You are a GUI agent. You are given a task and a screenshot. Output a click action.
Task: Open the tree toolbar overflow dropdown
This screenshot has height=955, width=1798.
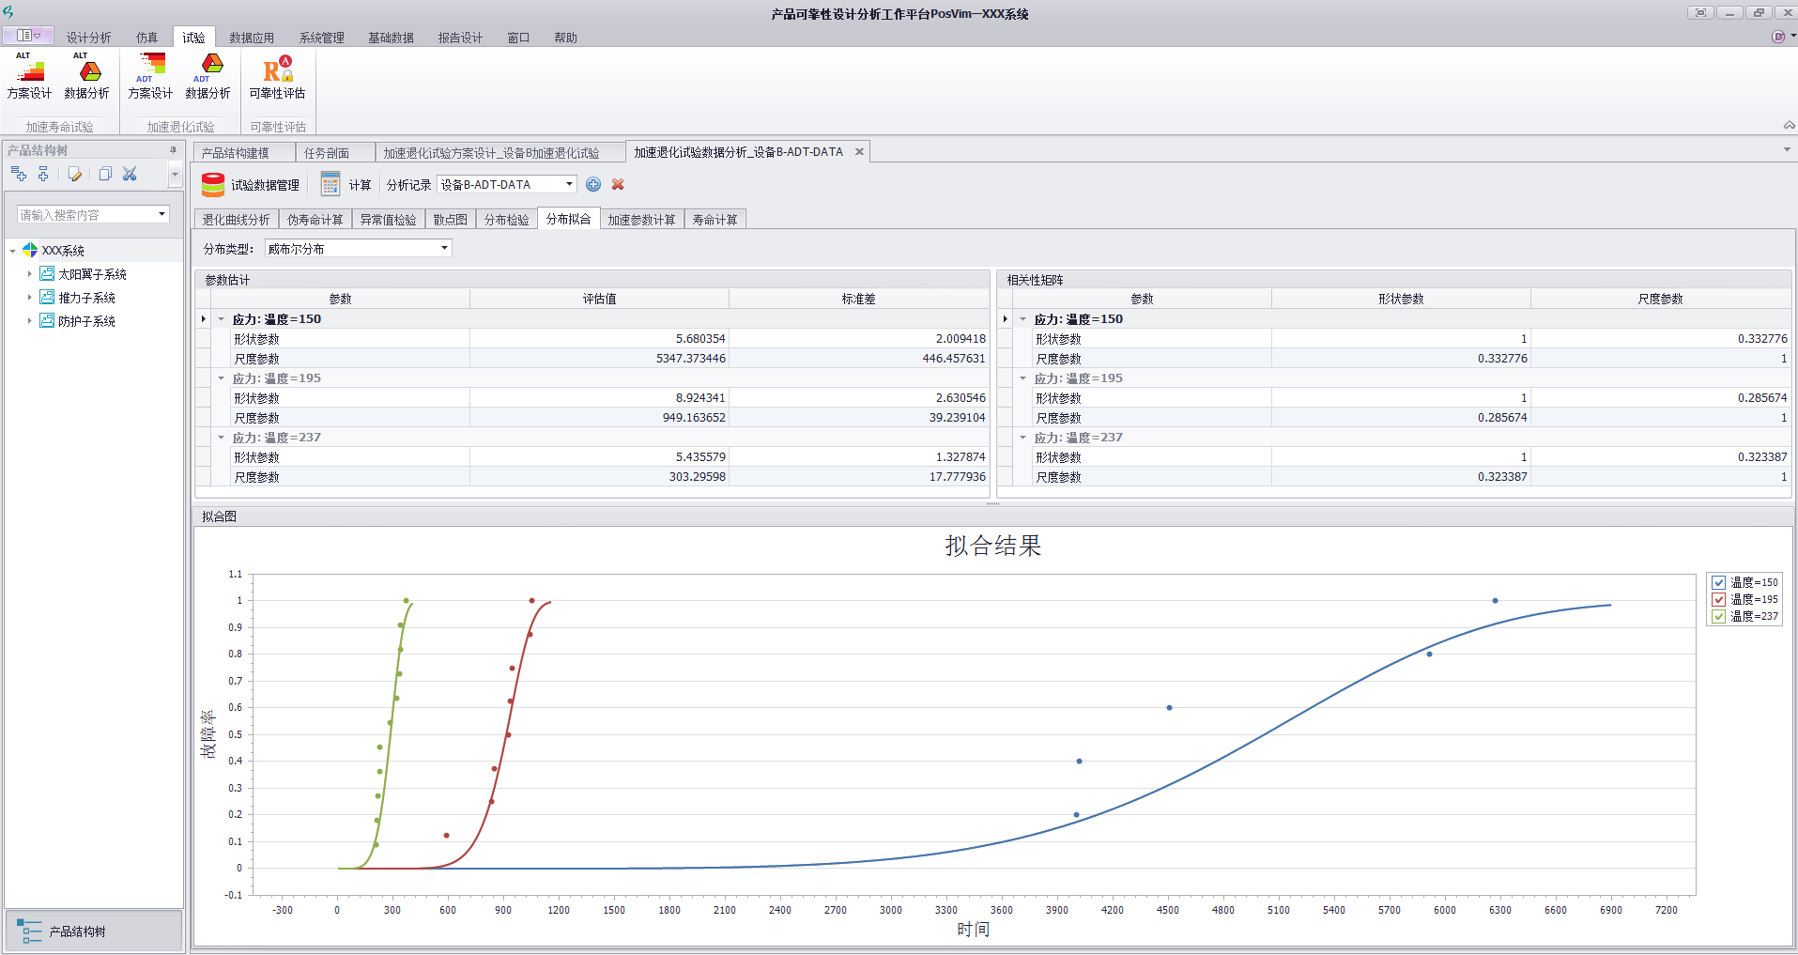(175, 174)
